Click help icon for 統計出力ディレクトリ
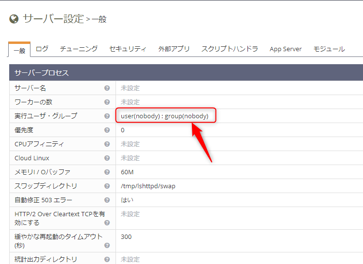This screenshot has height=264, width=363. pos(107,260)
